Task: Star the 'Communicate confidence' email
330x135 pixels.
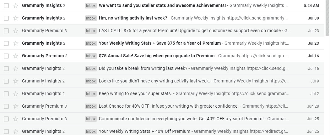Action: point(16,119)
